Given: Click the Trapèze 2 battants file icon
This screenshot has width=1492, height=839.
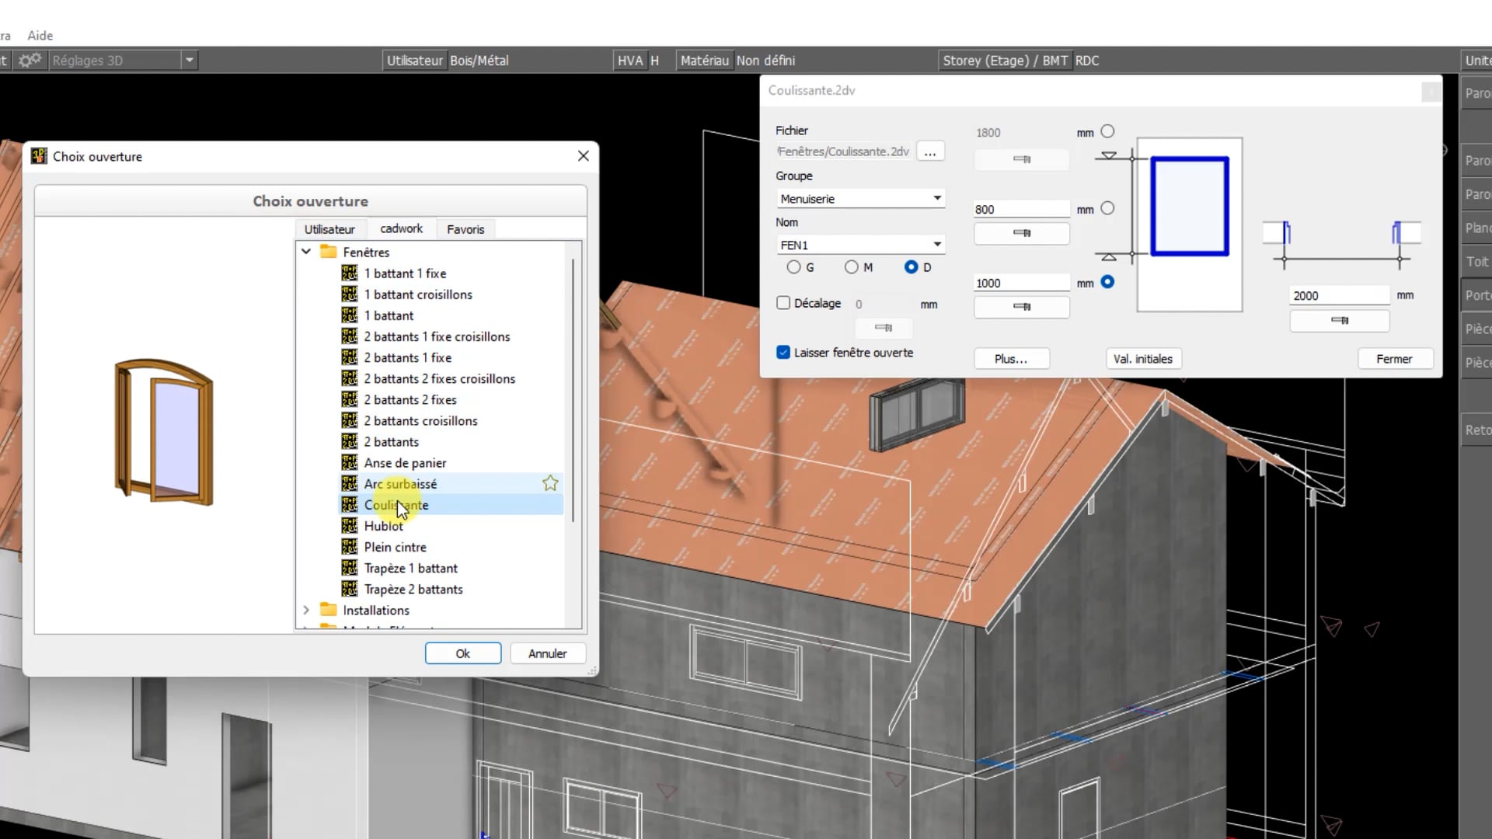Looking at the screenshot, I should tap(350, 589).
